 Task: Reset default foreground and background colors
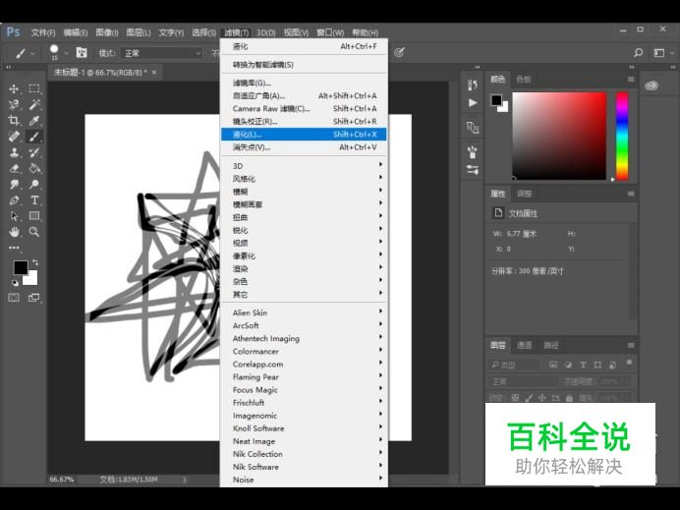15,283
